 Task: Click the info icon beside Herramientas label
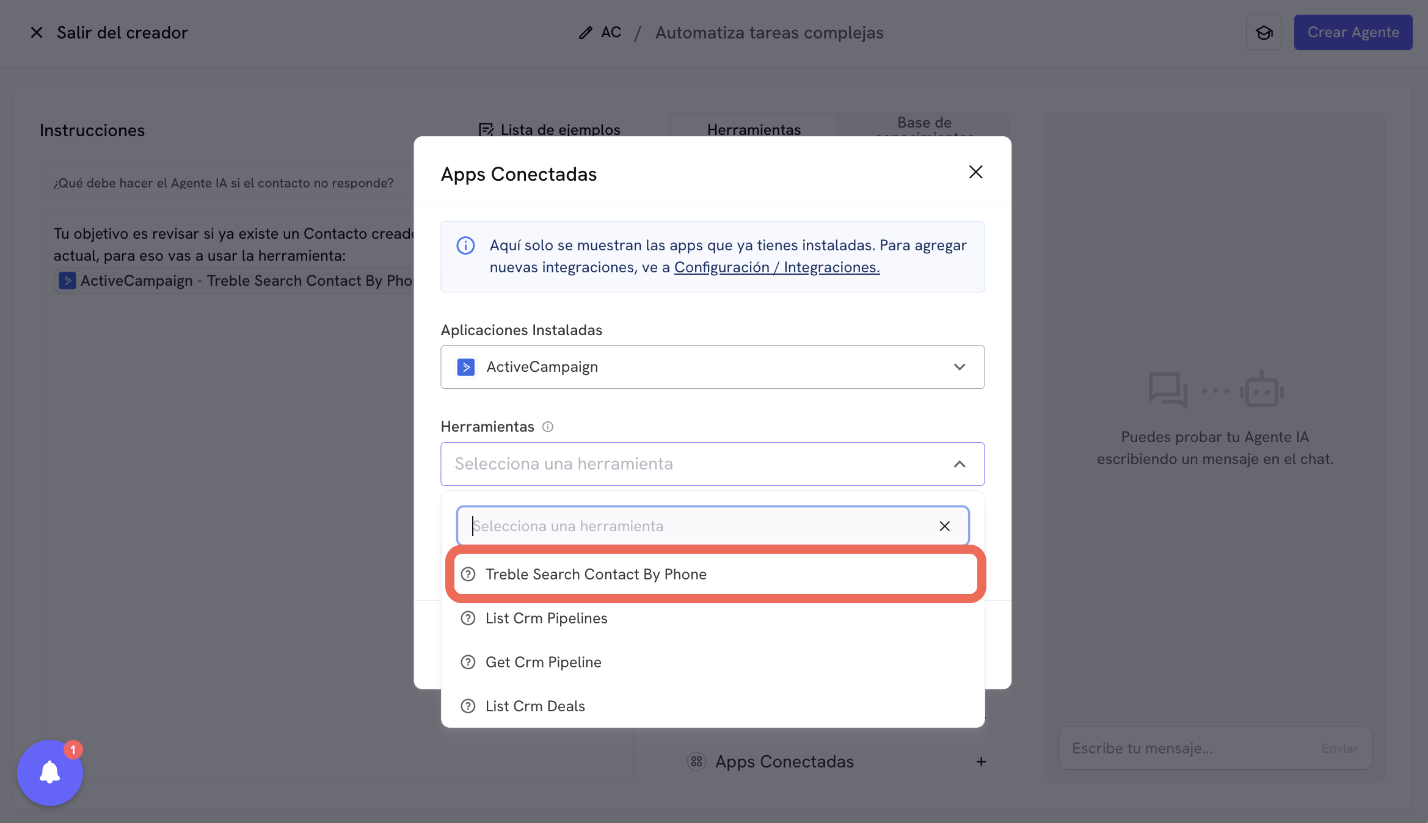pos(548,427)
